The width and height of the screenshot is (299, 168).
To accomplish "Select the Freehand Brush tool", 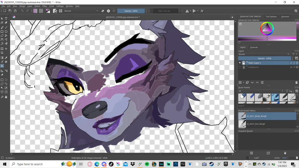I will [x=2, y=28].
